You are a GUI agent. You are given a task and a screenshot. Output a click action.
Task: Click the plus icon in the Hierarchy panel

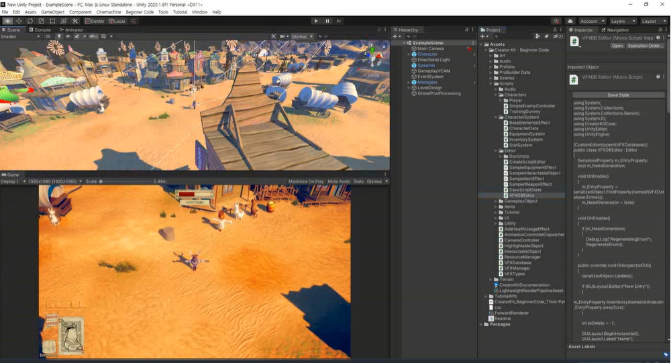click(395, 36)
